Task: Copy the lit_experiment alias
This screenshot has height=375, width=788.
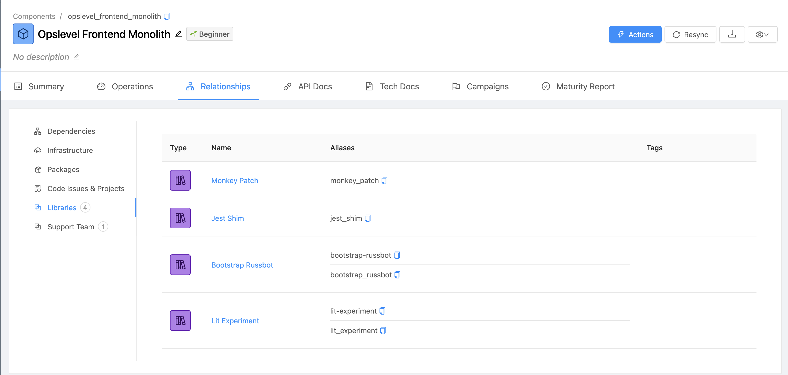Action: tap(383, 331)
